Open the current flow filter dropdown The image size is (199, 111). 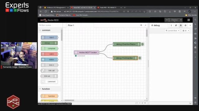172,31
